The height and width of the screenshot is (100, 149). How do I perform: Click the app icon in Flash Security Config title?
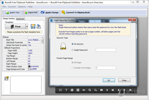pos(51,20)
